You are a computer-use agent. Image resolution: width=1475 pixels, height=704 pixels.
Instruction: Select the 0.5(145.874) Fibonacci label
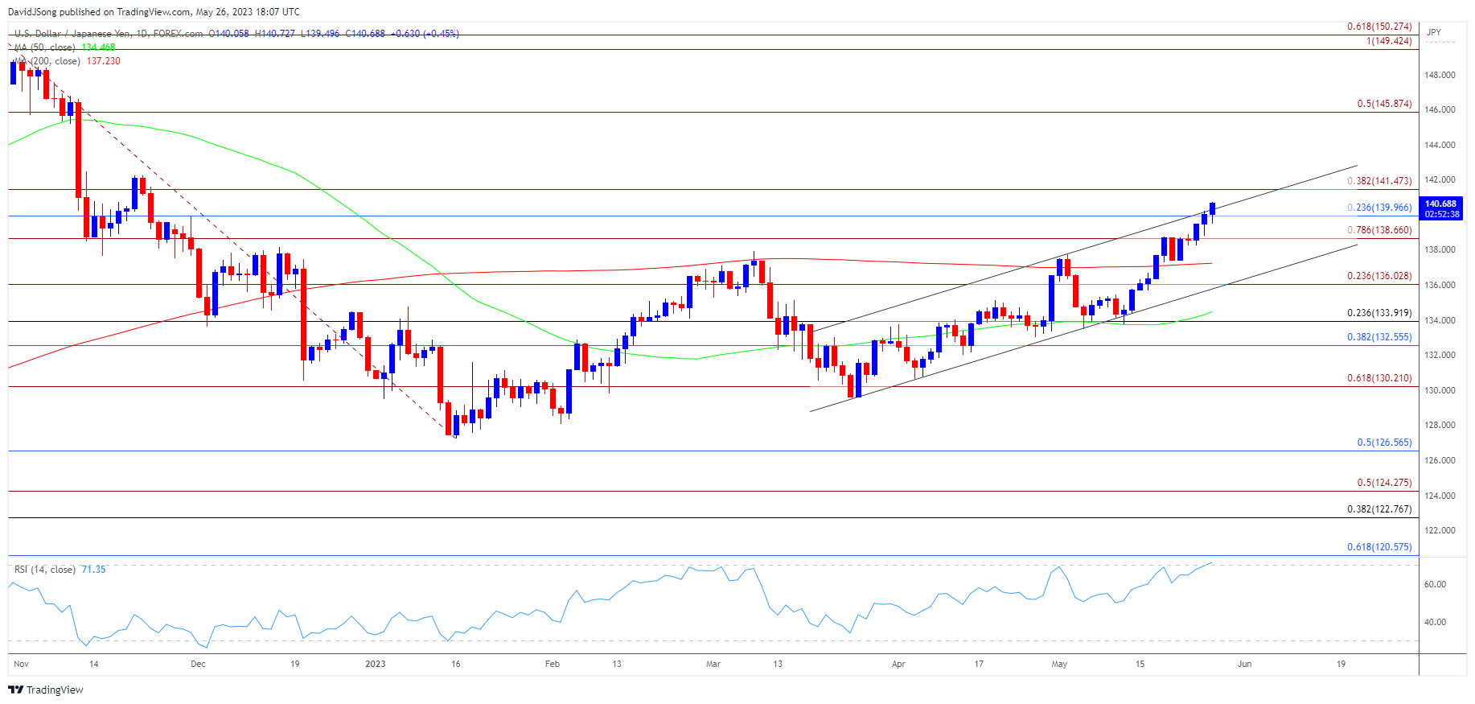click(1384, 104)
